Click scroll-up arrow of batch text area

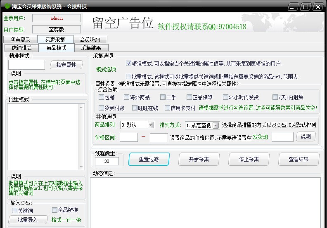pos(81,107)
